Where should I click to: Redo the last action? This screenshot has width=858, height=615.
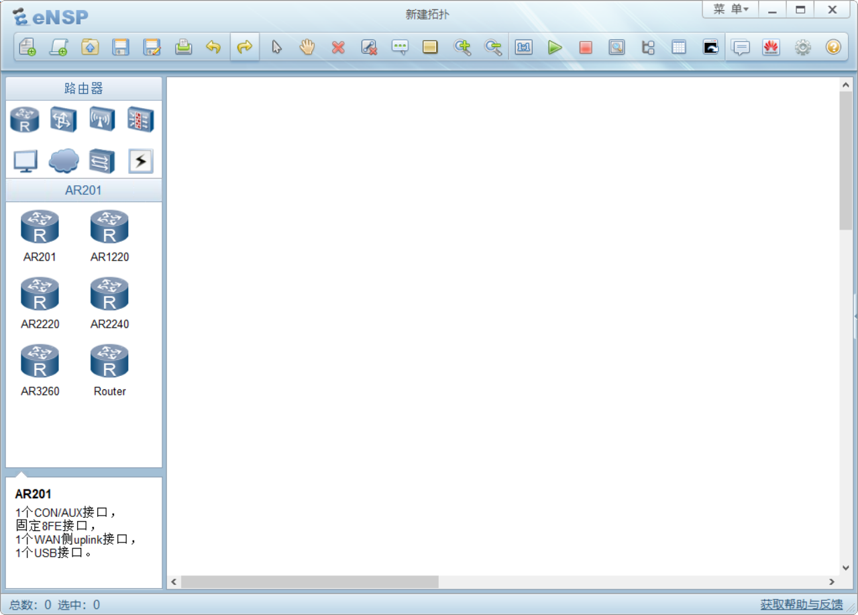pyautogui.click(x=245, y=48)
